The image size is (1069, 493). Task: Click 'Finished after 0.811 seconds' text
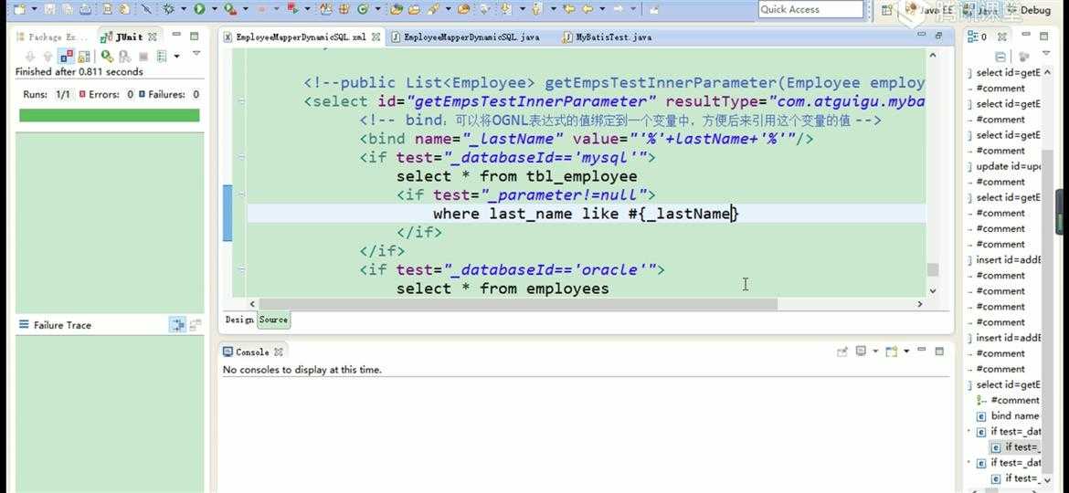pos(79,71)
